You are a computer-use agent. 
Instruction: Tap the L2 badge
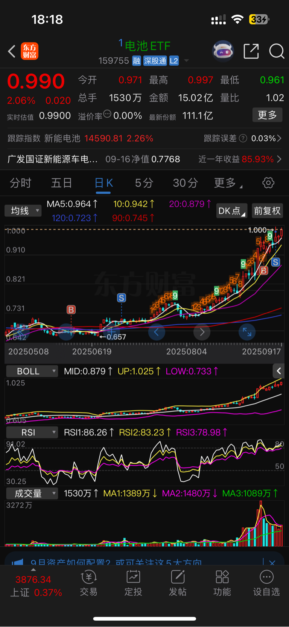pos(174,61)
